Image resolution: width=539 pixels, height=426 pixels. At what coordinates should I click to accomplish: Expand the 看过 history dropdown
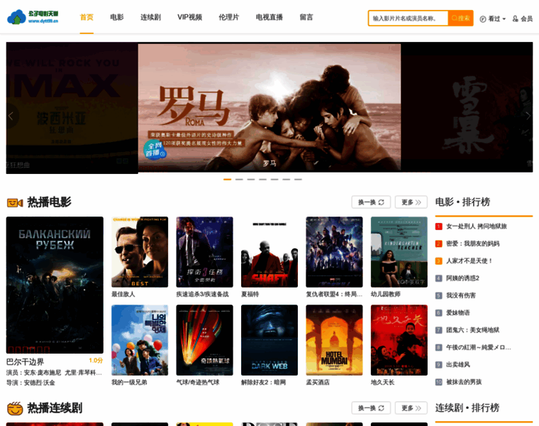493,18
